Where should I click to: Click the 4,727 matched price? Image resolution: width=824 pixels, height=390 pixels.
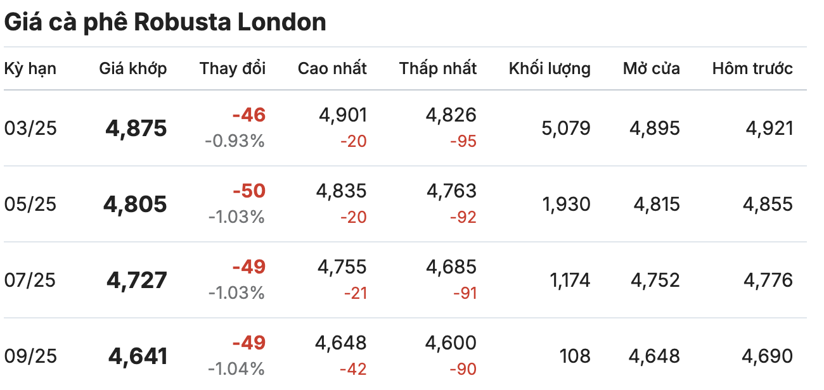click(x=137, y=280)
